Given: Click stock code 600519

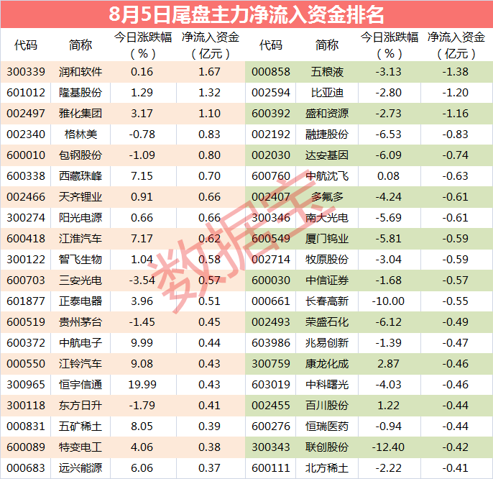Looking at the screenshot, I should tap(26, 322).
